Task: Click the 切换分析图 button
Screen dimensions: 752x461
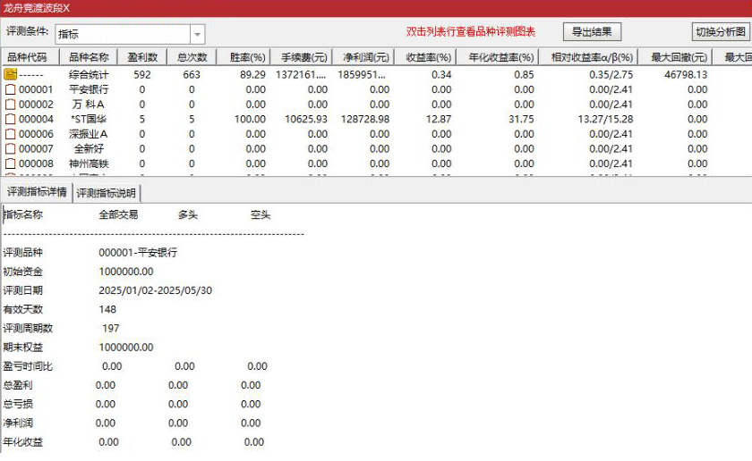Action: [721, 32]
